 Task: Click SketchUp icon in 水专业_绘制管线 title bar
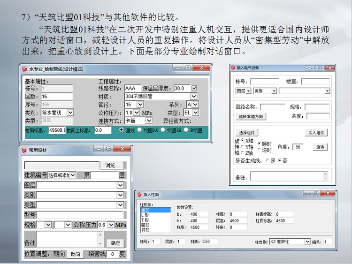click(x=24, y=69)
